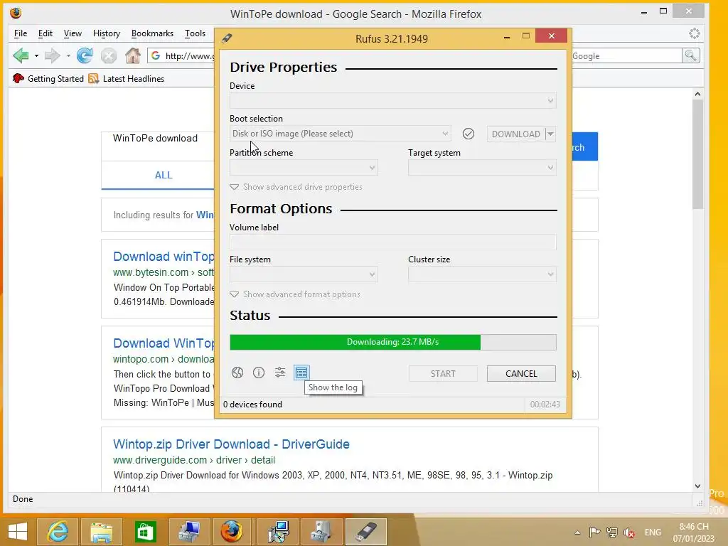The width and height of the screenshot is (728, 546).
Task: Open Firefox View menu
Action: pyautogui.click(x=73, y=33)
